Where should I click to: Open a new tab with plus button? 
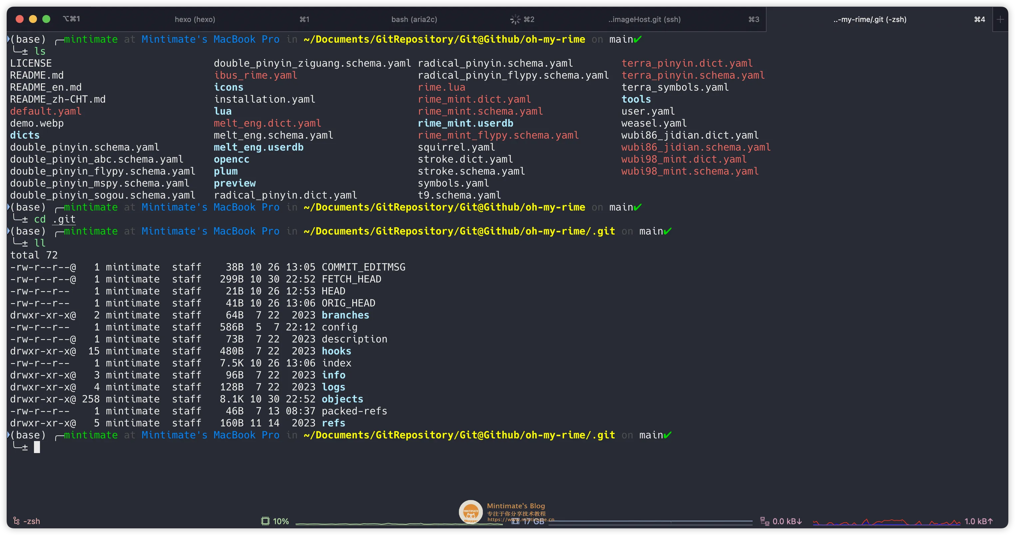(x=1000, y=19)
